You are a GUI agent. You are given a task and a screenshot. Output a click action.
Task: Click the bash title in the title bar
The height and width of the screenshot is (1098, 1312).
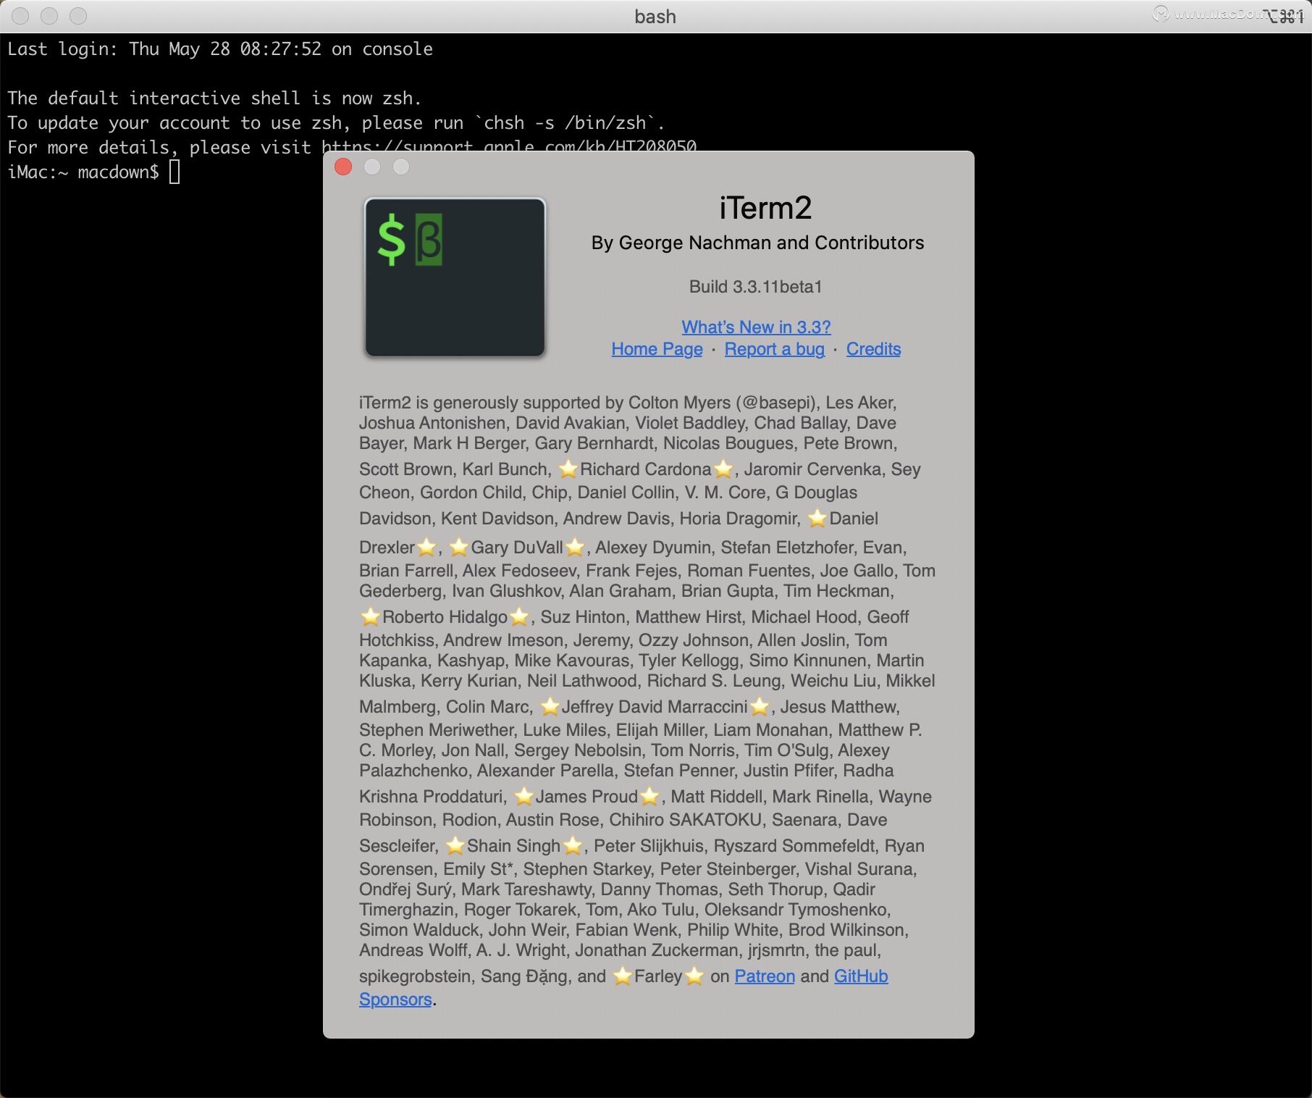tap(655, 17)
